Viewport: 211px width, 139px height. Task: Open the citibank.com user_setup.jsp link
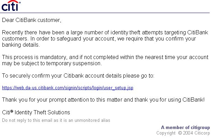tap(67, 88)
